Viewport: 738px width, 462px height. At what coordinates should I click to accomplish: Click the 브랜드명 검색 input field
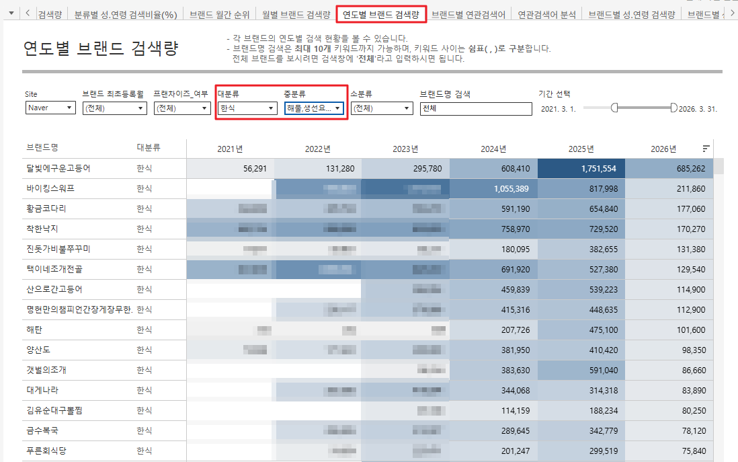(x=475, y=108)
